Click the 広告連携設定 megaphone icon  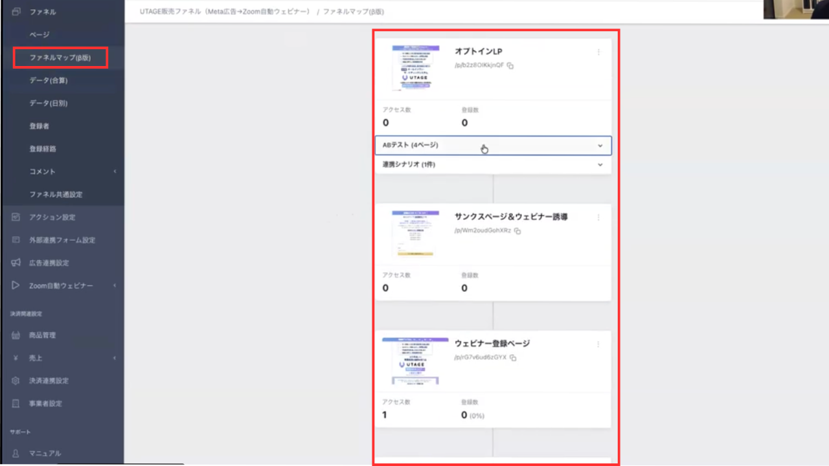pos(16,263)
